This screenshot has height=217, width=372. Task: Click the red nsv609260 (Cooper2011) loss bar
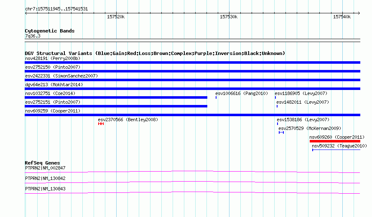(335, 141)
